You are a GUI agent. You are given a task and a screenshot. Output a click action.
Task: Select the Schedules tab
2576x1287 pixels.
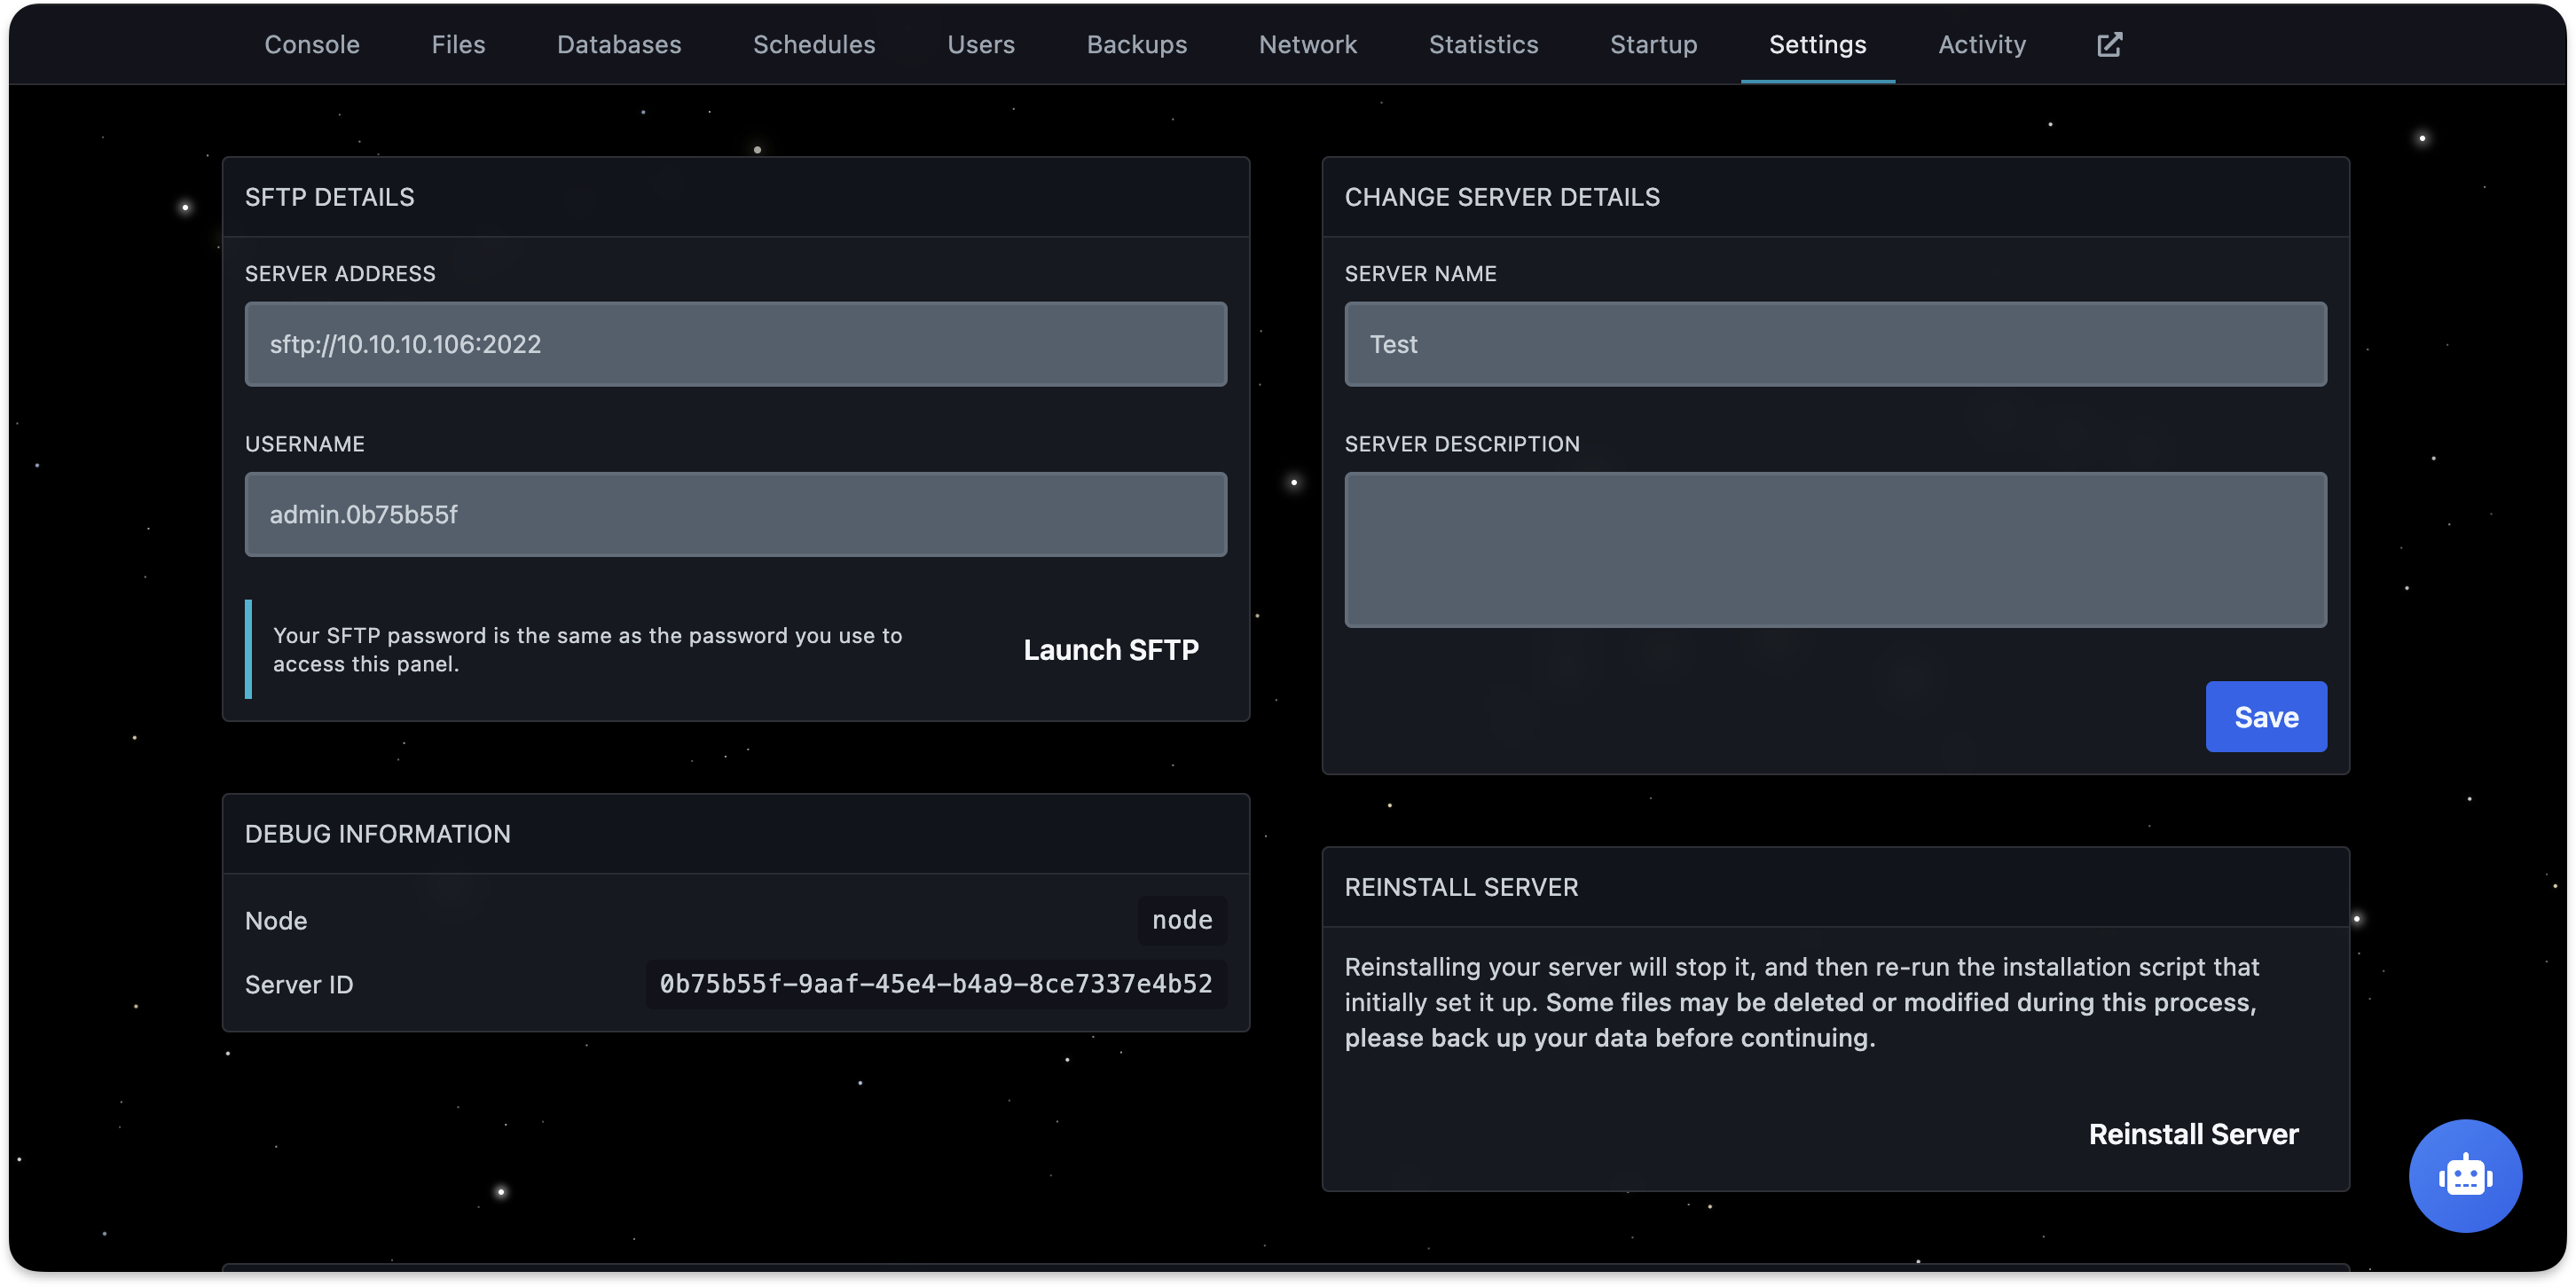point(814,45)
